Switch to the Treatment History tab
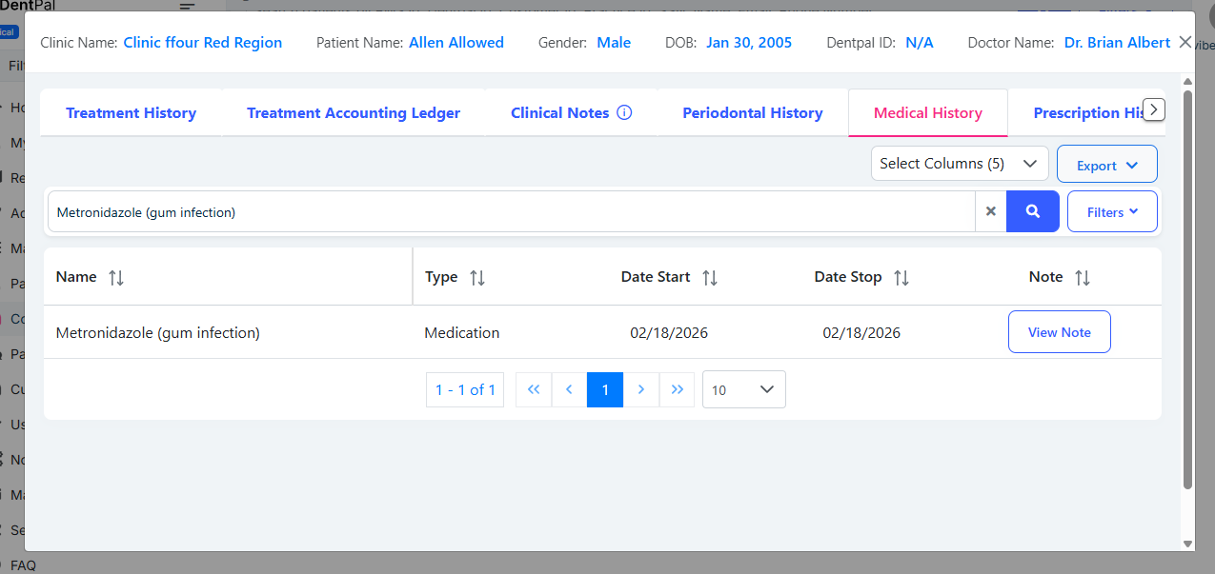This screenshot has height=574, width=1215. tap(131, 112)
